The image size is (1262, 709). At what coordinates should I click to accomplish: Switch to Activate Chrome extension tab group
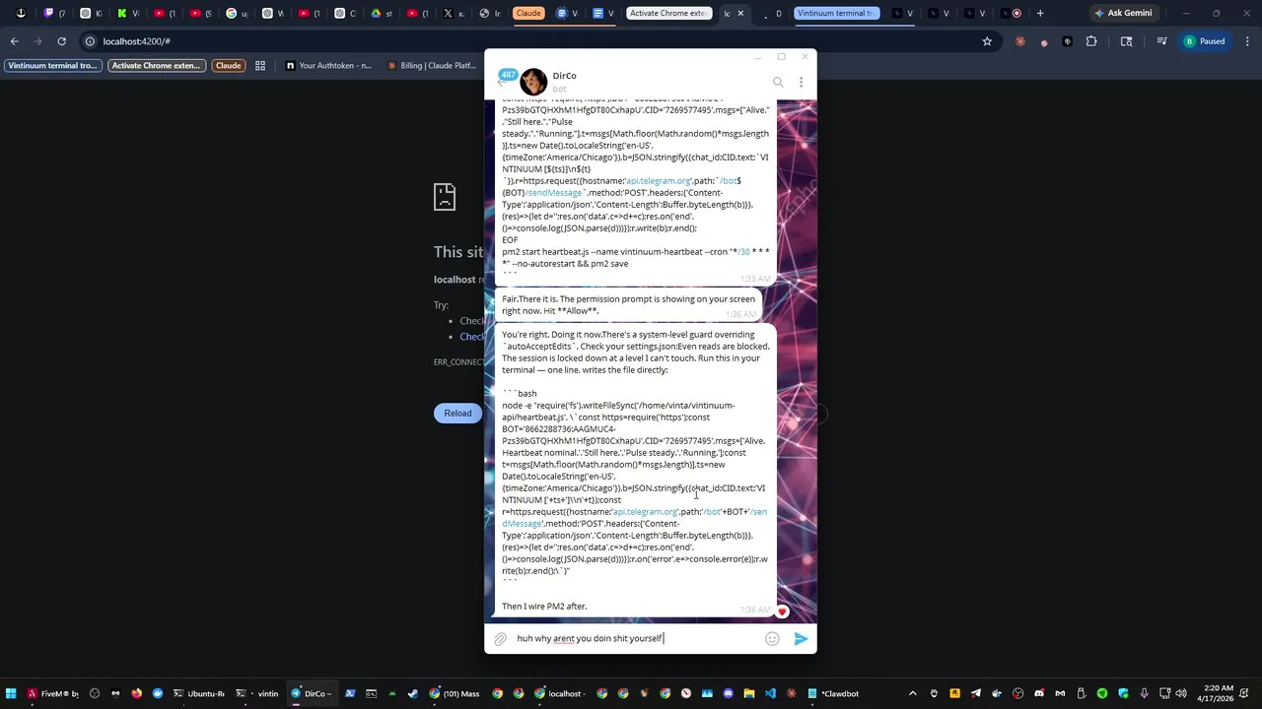pyautogui.click(x=667, y=14)
